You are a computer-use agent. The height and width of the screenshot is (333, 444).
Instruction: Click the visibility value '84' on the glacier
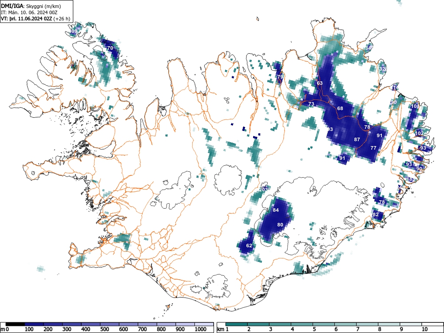(276, 210)
